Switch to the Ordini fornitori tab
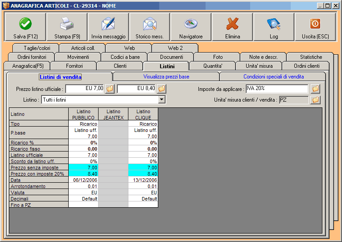This screenshot has width=342, height=242. point(32,57)
